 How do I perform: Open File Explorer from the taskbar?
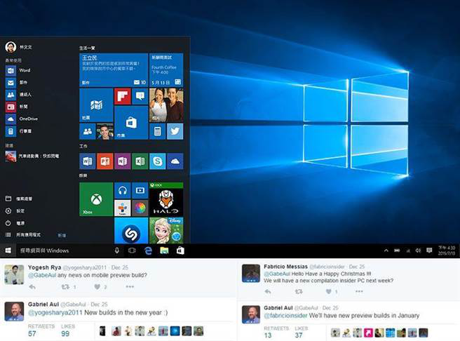(x=164, y=250)
